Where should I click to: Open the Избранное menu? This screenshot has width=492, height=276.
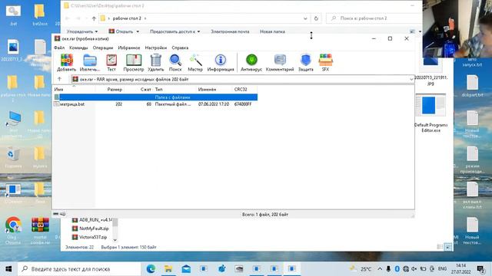129,48
